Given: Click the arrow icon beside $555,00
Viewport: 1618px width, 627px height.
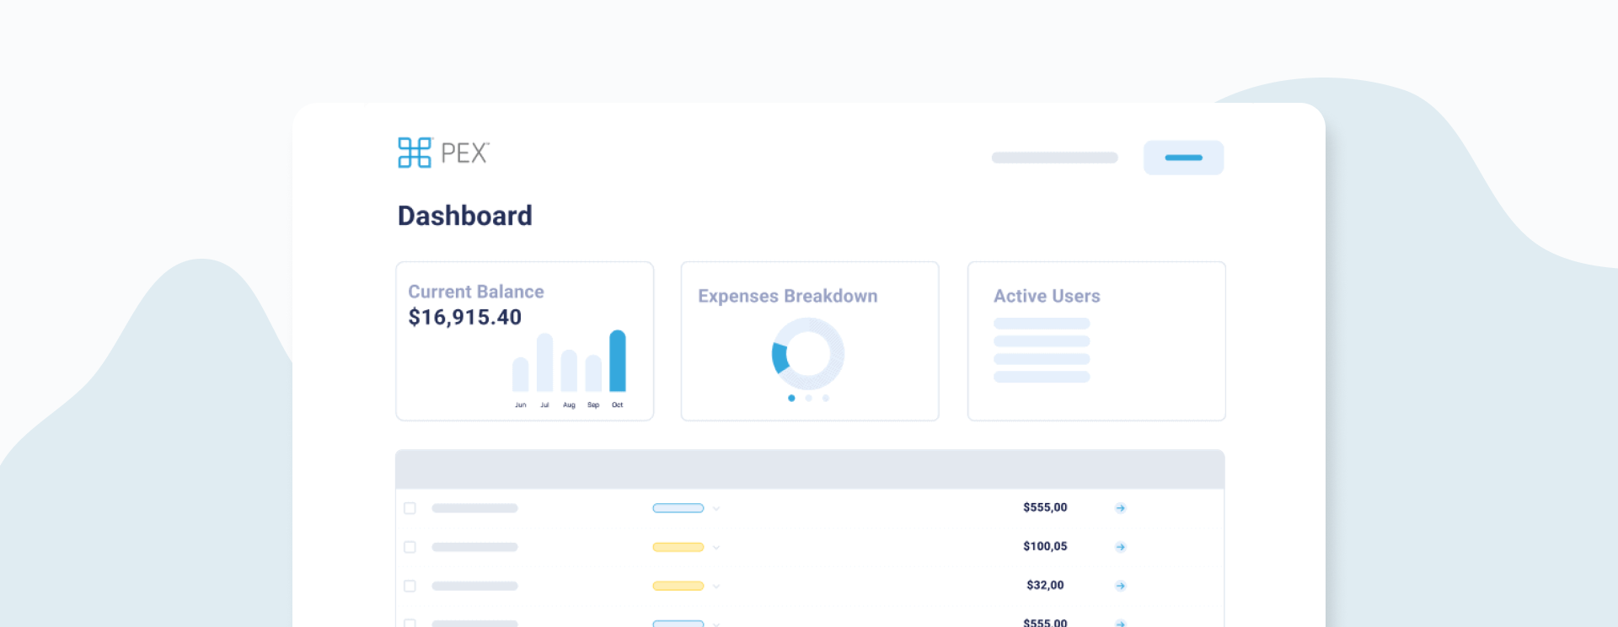Looking at the screenshot, I should (x=1120, y=508).
